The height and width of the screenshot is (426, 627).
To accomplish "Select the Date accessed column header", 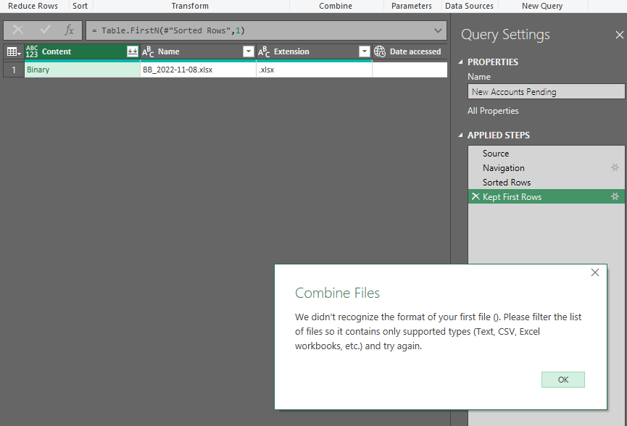I will (x=410, y=51).
